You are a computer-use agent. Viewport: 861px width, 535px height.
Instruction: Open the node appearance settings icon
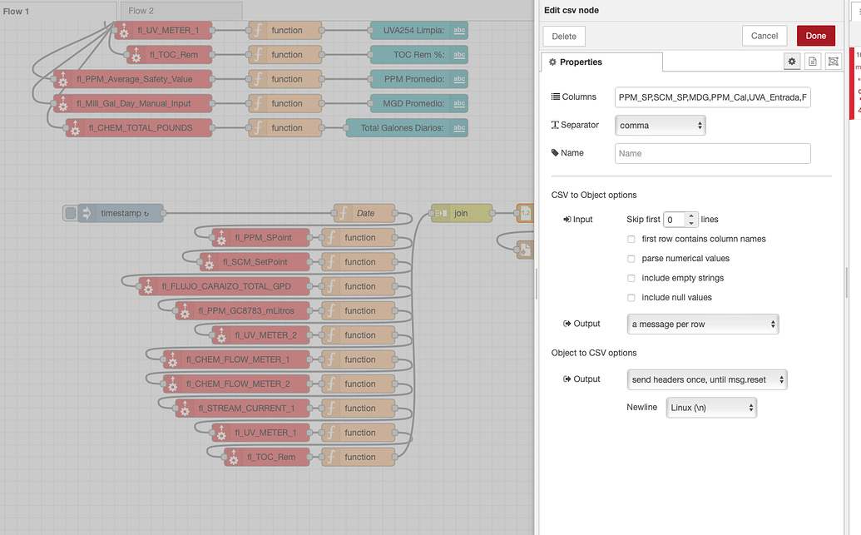[833, 61]
